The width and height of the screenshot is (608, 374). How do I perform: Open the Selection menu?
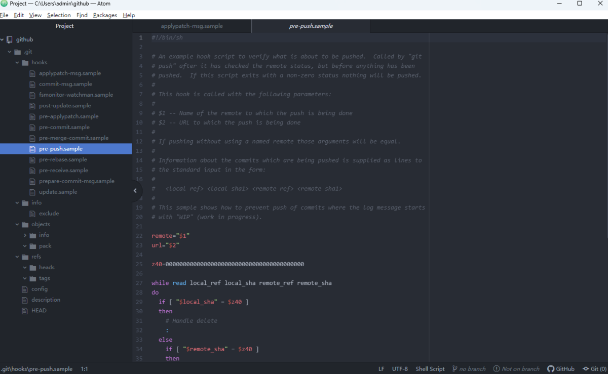point(59,15)
